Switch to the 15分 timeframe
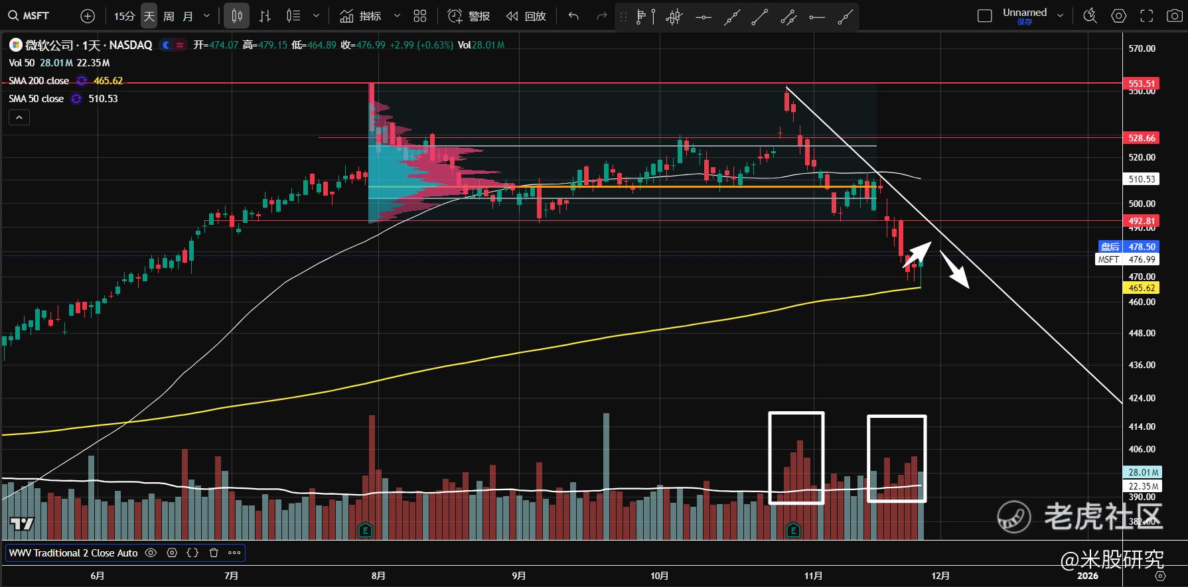 pyautogui.click(x=124, y=16)
